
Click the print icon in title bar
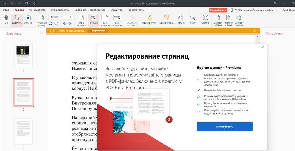27,3
